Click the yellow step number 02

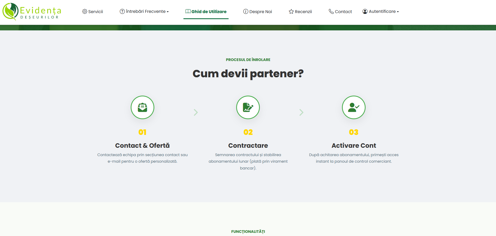248,132
